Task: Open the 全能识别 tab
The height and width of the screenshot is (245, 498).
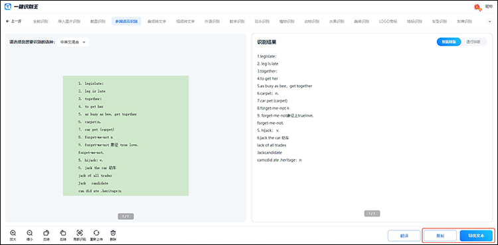Action: pos(41,22)
